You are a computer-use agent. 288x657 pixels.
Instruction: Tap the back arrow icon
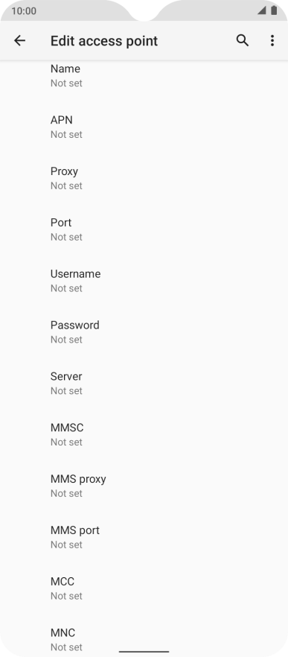point(19,41)
